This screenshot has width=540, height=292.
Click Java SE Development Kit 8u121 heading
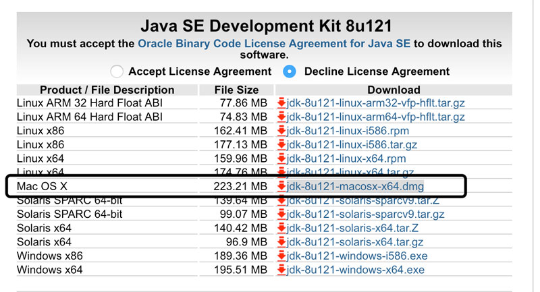pyautogui.click(x=266, y=26)
